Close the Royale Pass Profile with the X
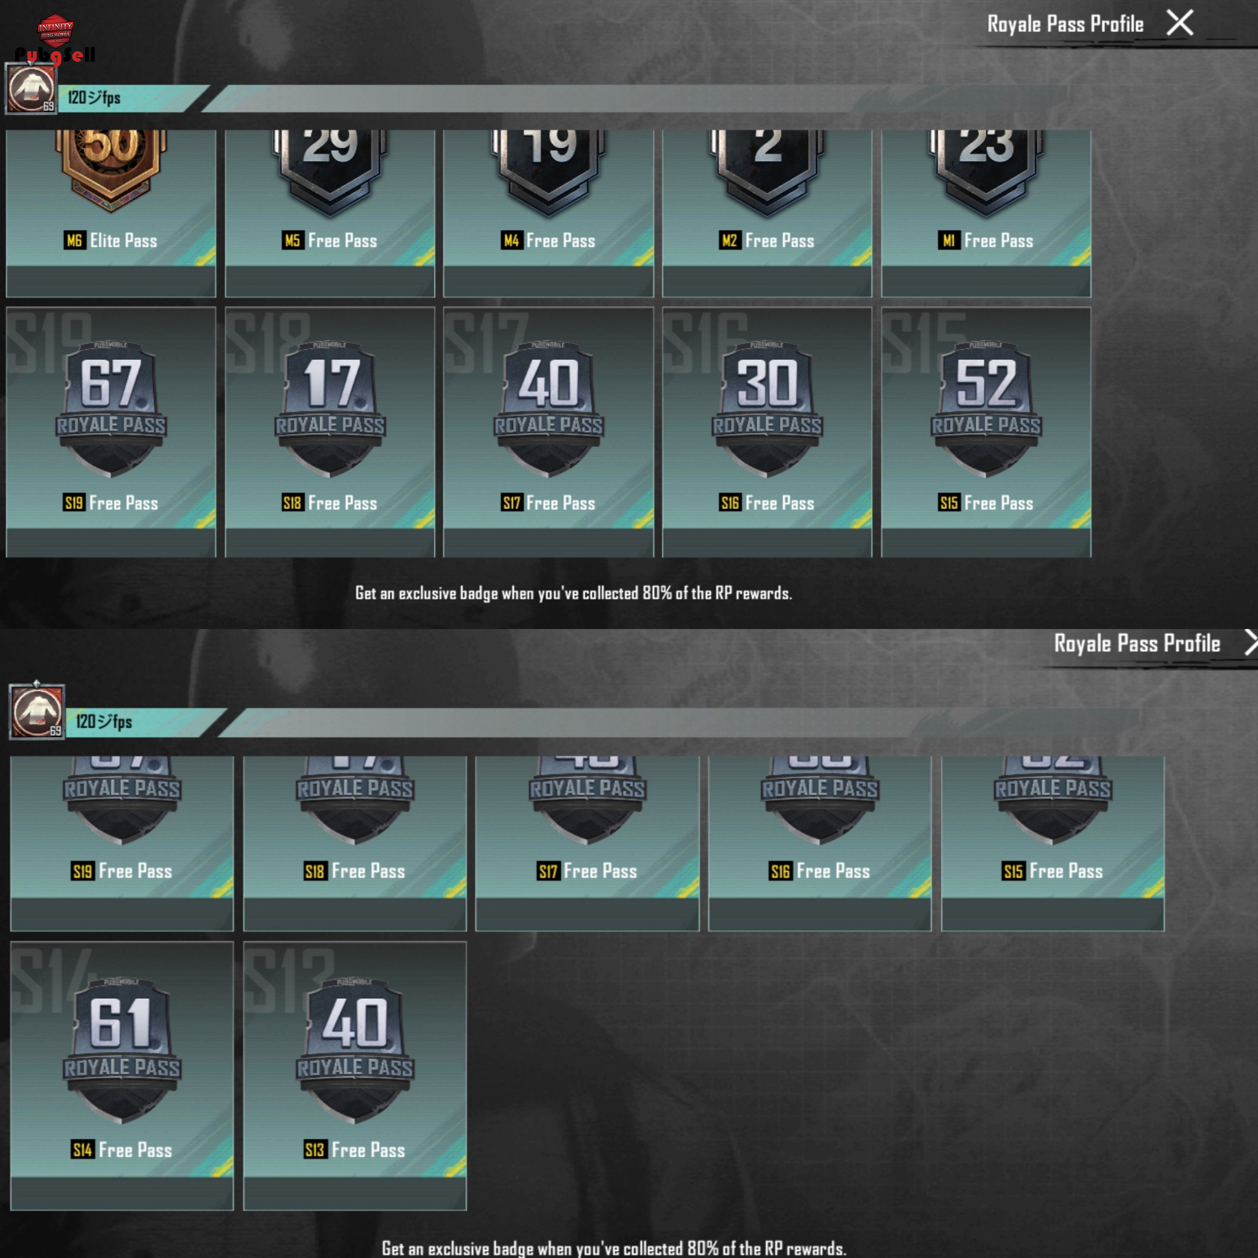The width and height of the screenshot is (1258, 1258). [x=1179, y=23]
